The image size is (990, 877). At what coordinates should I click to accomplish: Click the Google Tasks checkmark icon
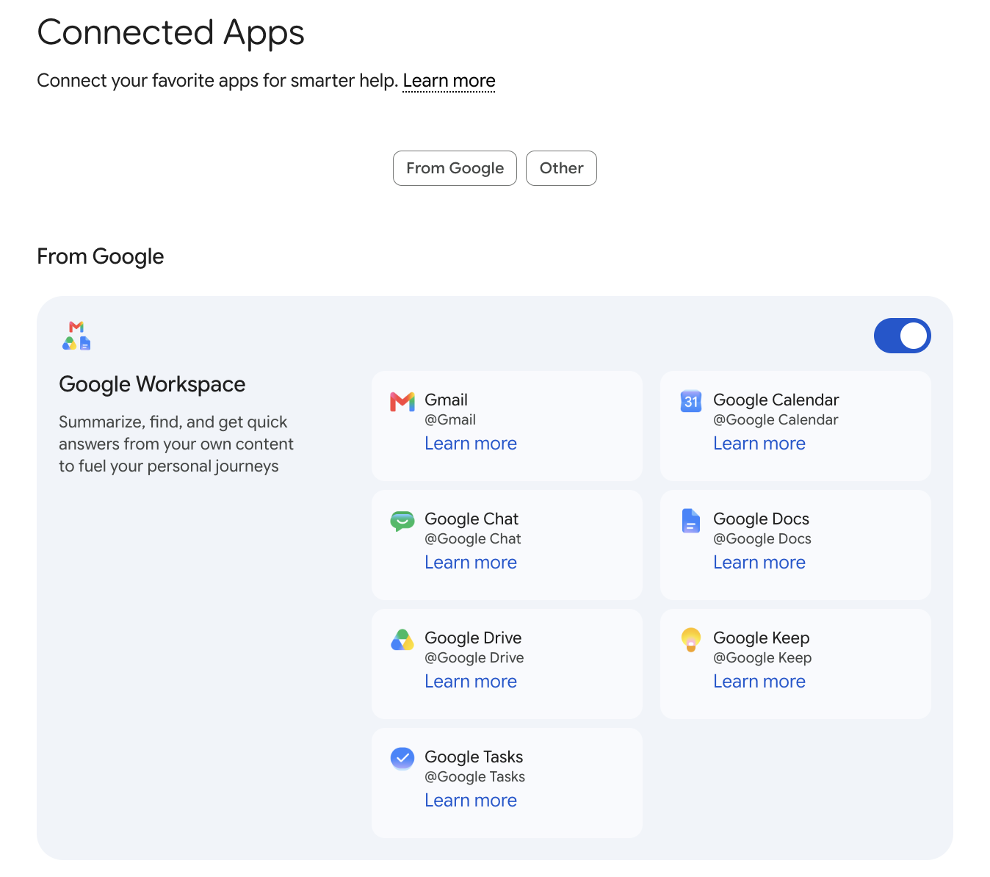point(402,758)
